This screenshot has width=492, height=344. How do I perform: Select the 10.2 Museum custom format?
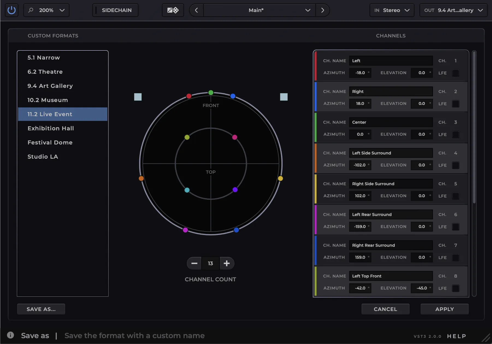coord(63,100)
